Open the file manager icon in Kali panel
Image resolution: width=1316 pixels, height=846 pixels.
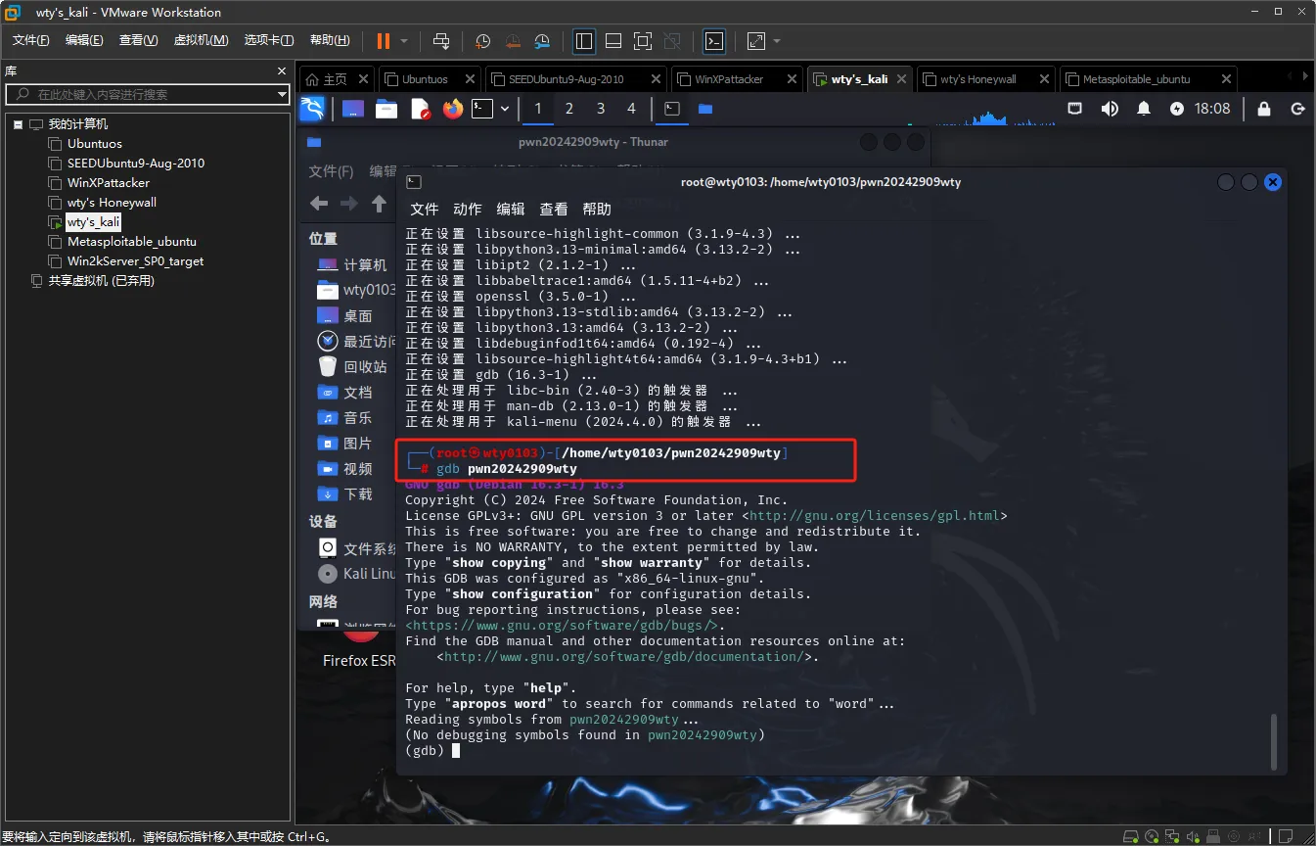click(x=386, y=109)
